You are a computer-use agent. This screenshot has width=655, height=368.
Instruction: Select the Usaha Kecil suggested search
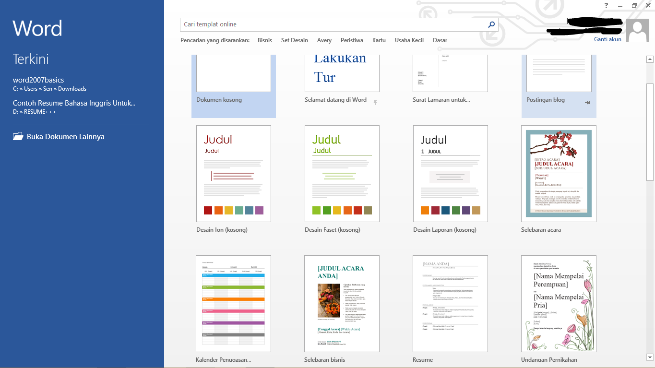tap(409, 40)
